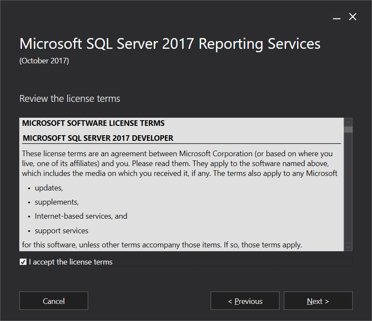The height and width of the screenshot is (321, 372).
Task: Click the scrollbar thumb in license box
Action: click(x=348, y=130)
